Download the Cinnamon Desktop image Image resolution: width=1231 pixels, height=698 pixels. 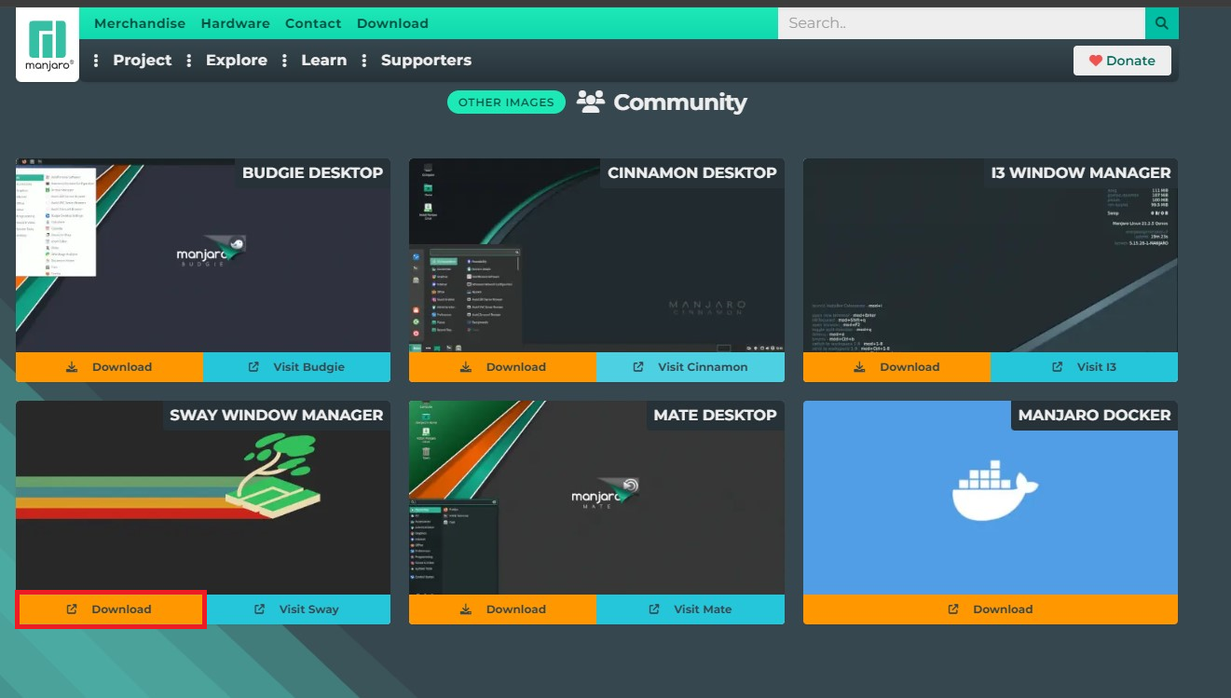coord(502,367)
